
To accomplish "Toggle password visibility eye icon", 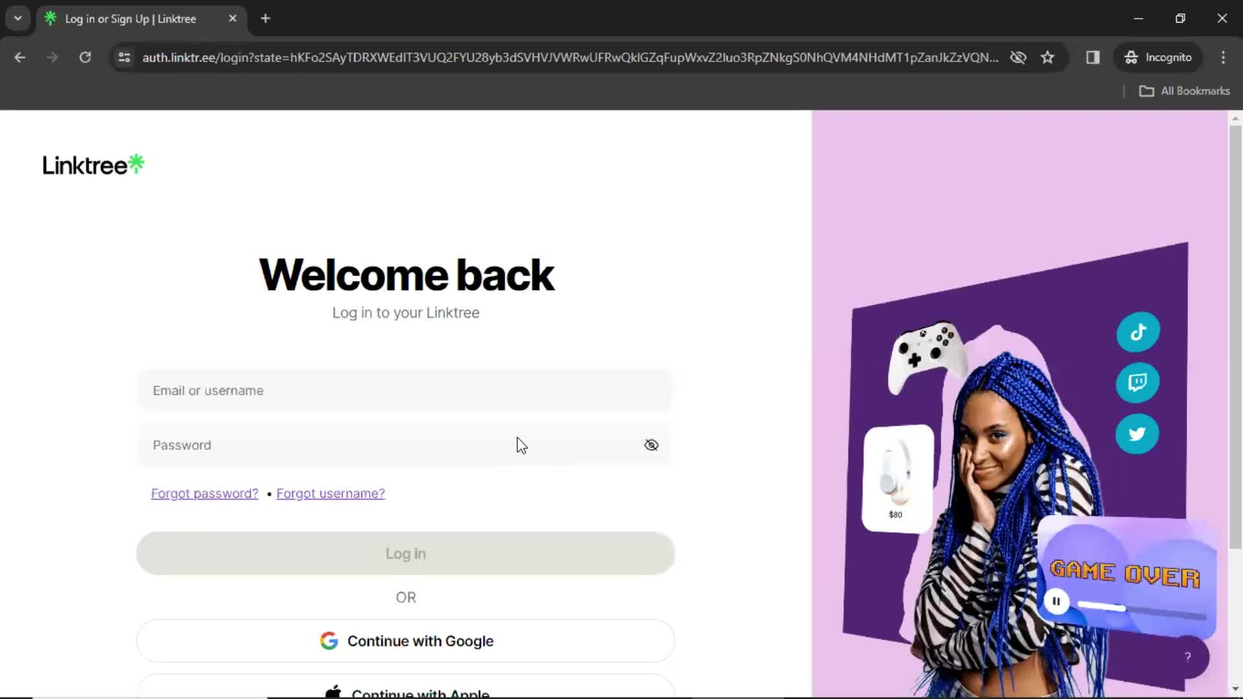I will pyautogui.click(x=651, y=445).
